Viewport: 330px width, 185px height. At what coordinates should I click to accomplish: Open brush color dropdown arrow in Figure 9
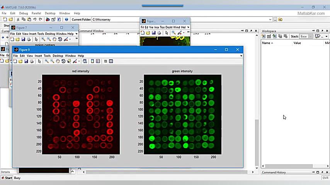79,62
